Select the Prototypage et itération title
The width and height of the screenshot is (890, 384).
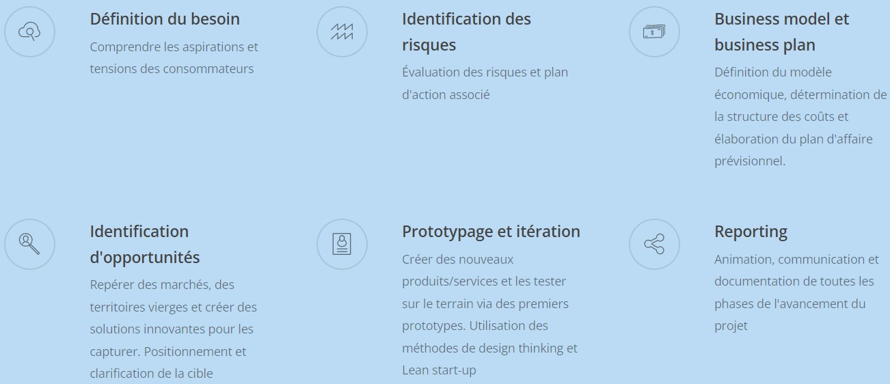491,232
